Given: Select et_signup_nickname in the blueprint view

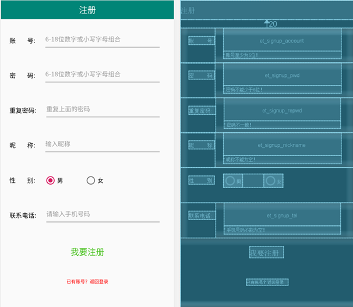Looking at the screenshot, I should point(283,144).
